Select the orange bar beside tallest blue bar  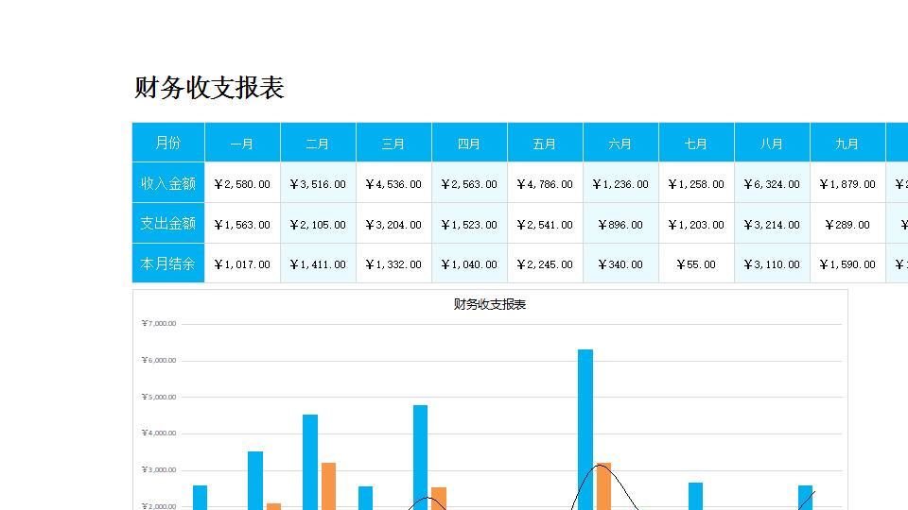point(604,486)
